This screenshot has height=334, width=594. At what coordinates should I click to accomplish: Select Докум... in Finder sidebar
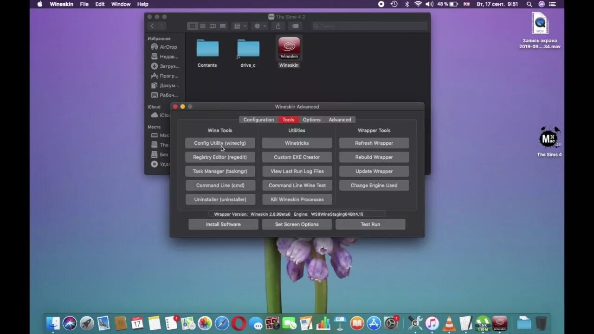point(166,85)
